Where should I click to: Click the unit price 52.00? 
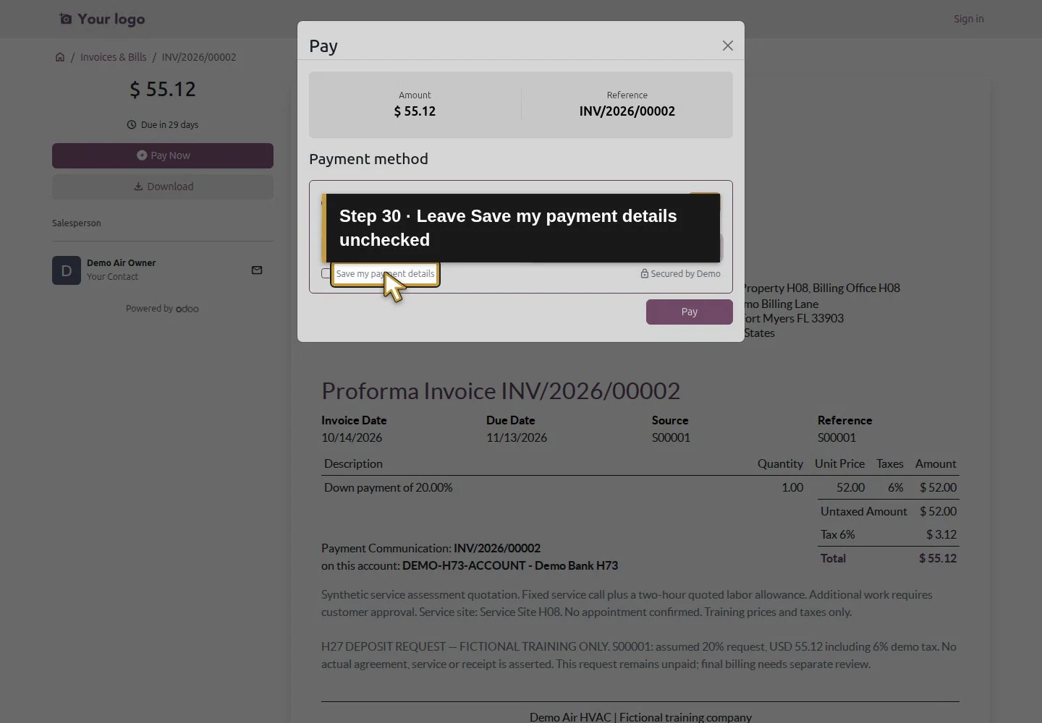[850, 487]
